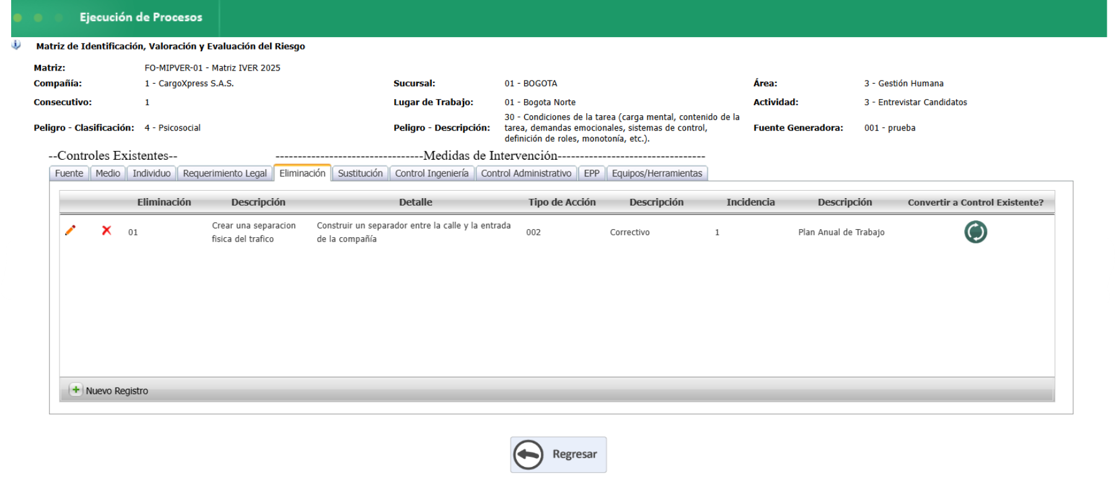Click the green plus Nuevo Registro icon
This screenshot has height=478, width=1116.
pyautogui.click(x=76, y=390)
